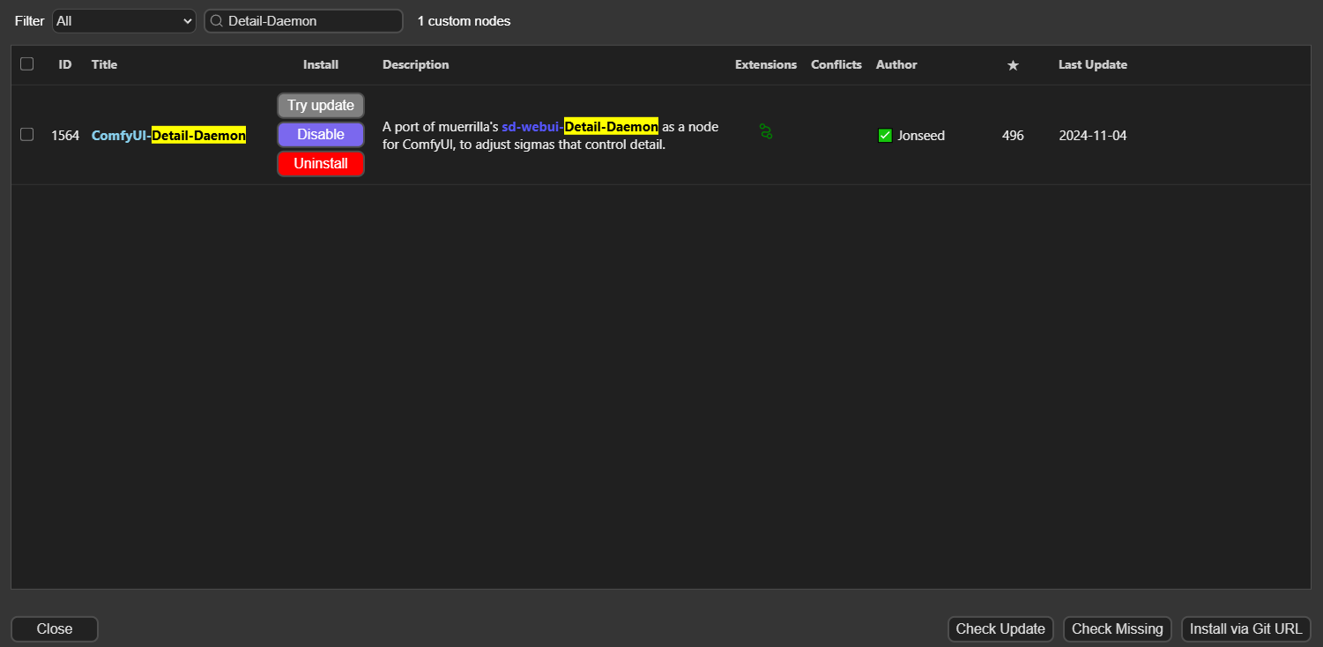Click the red Uninstall button
This screenshot has height=647, width=1323.
[x=321, y=164]
